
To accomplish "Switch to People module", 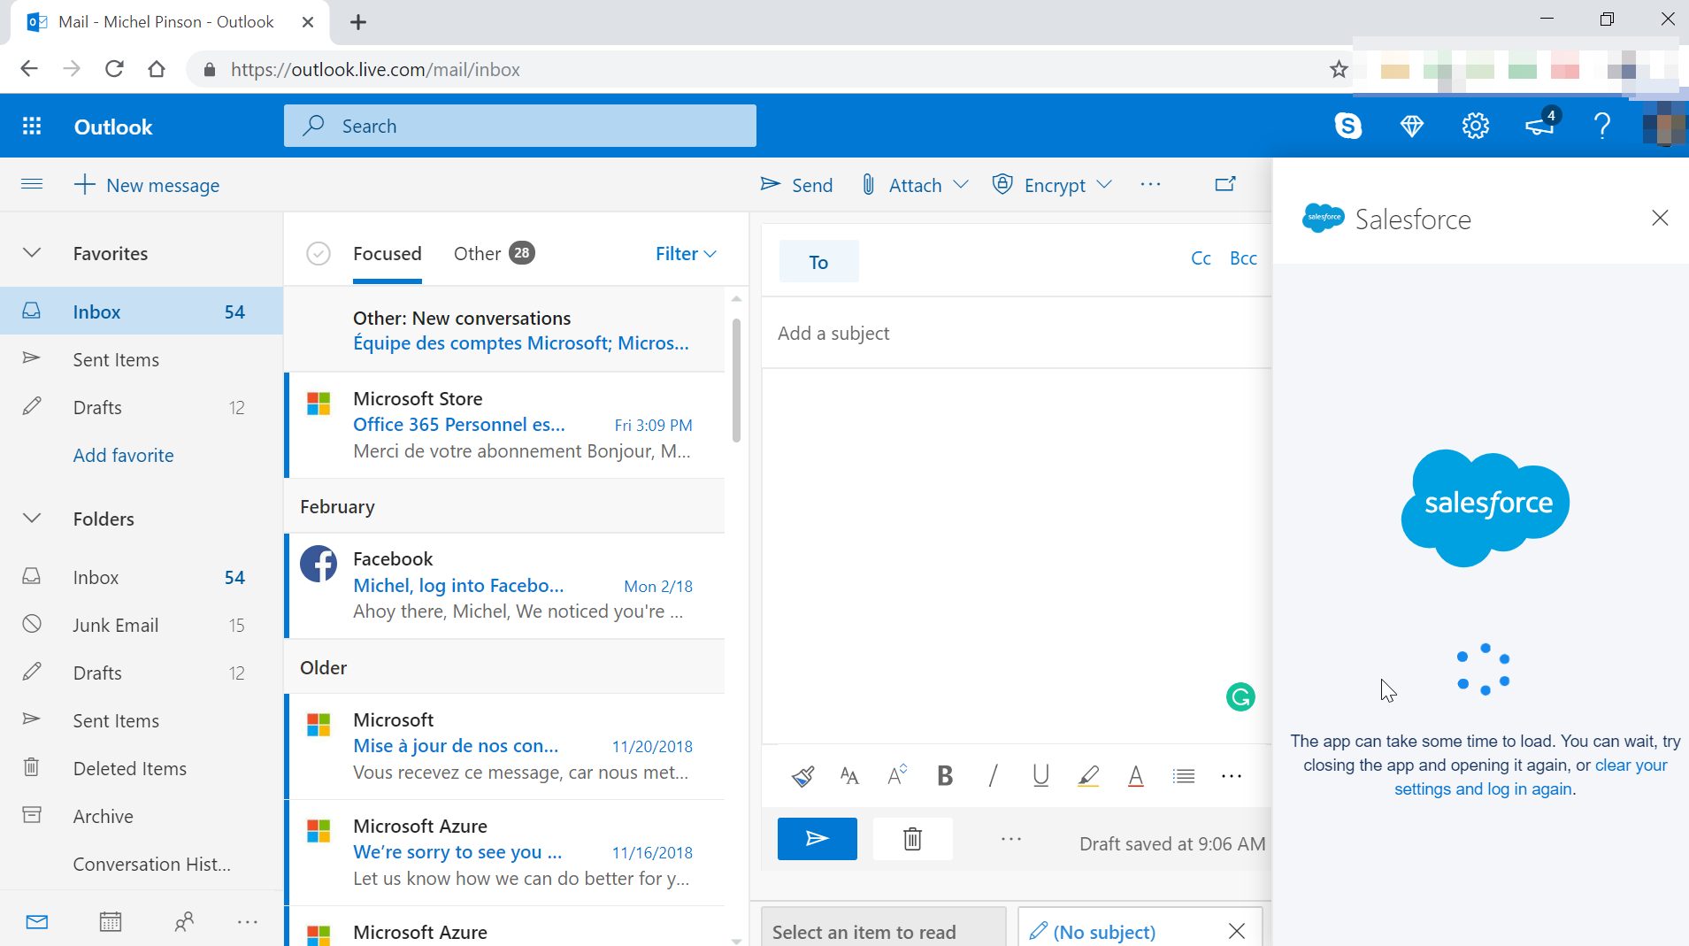I will tap(184, 922).
